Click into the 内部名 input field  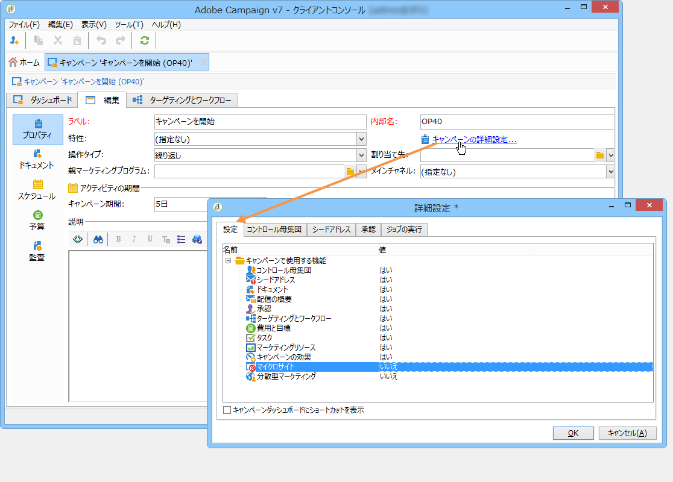click(x=517, y=122)
